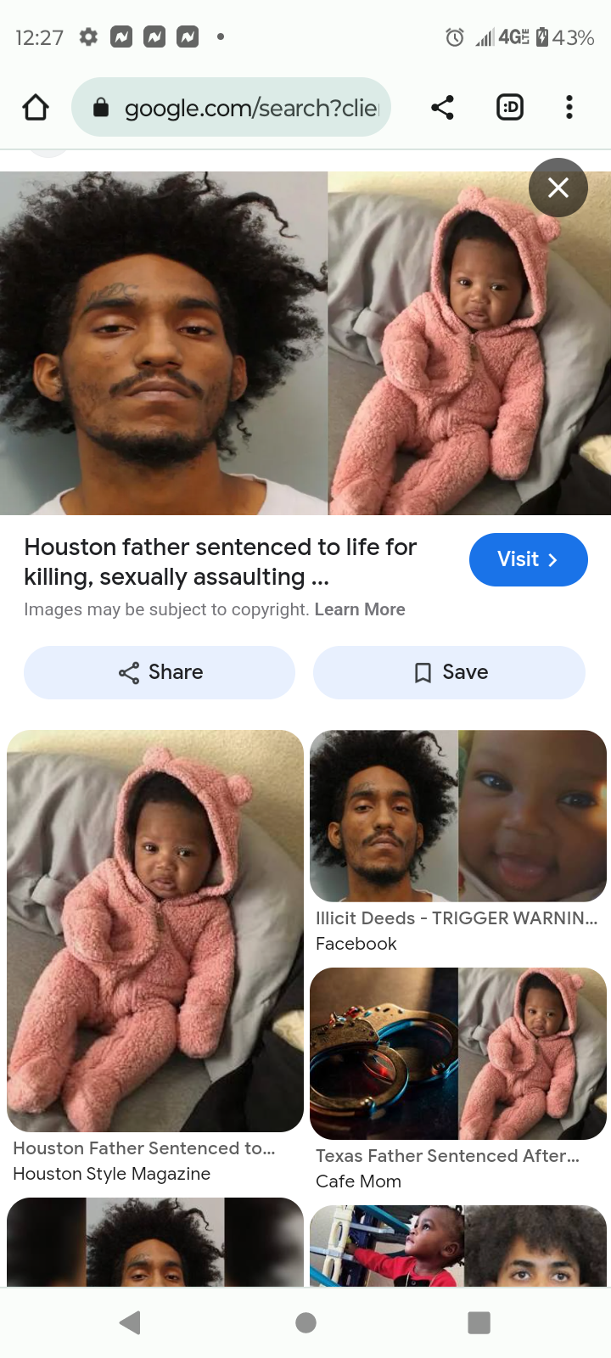Open the Cafe Mom result thumbnail
Viewport: 611px width, 1358px height.
[x=458, y=1053]
